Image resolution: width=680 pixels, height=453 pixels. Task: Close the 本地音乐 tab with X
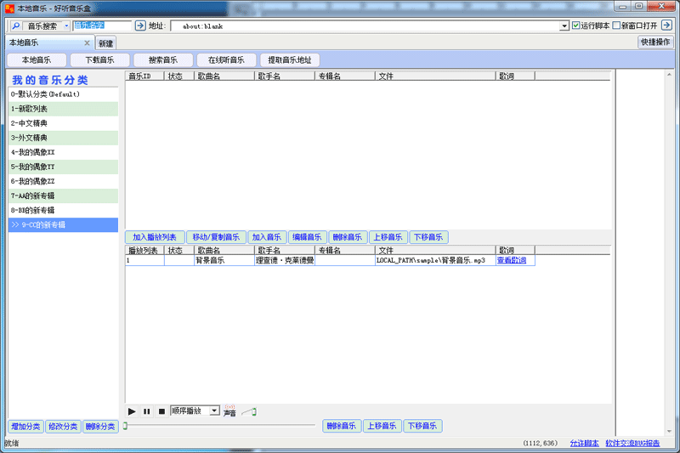pyautogui.click(x=87, y=42)
